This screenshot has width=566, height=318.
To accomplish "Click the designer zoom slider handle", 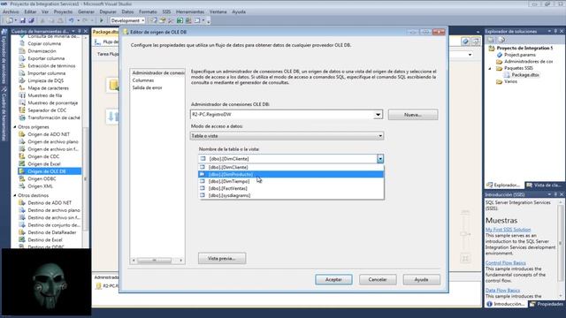I will (x=465, y=234).
